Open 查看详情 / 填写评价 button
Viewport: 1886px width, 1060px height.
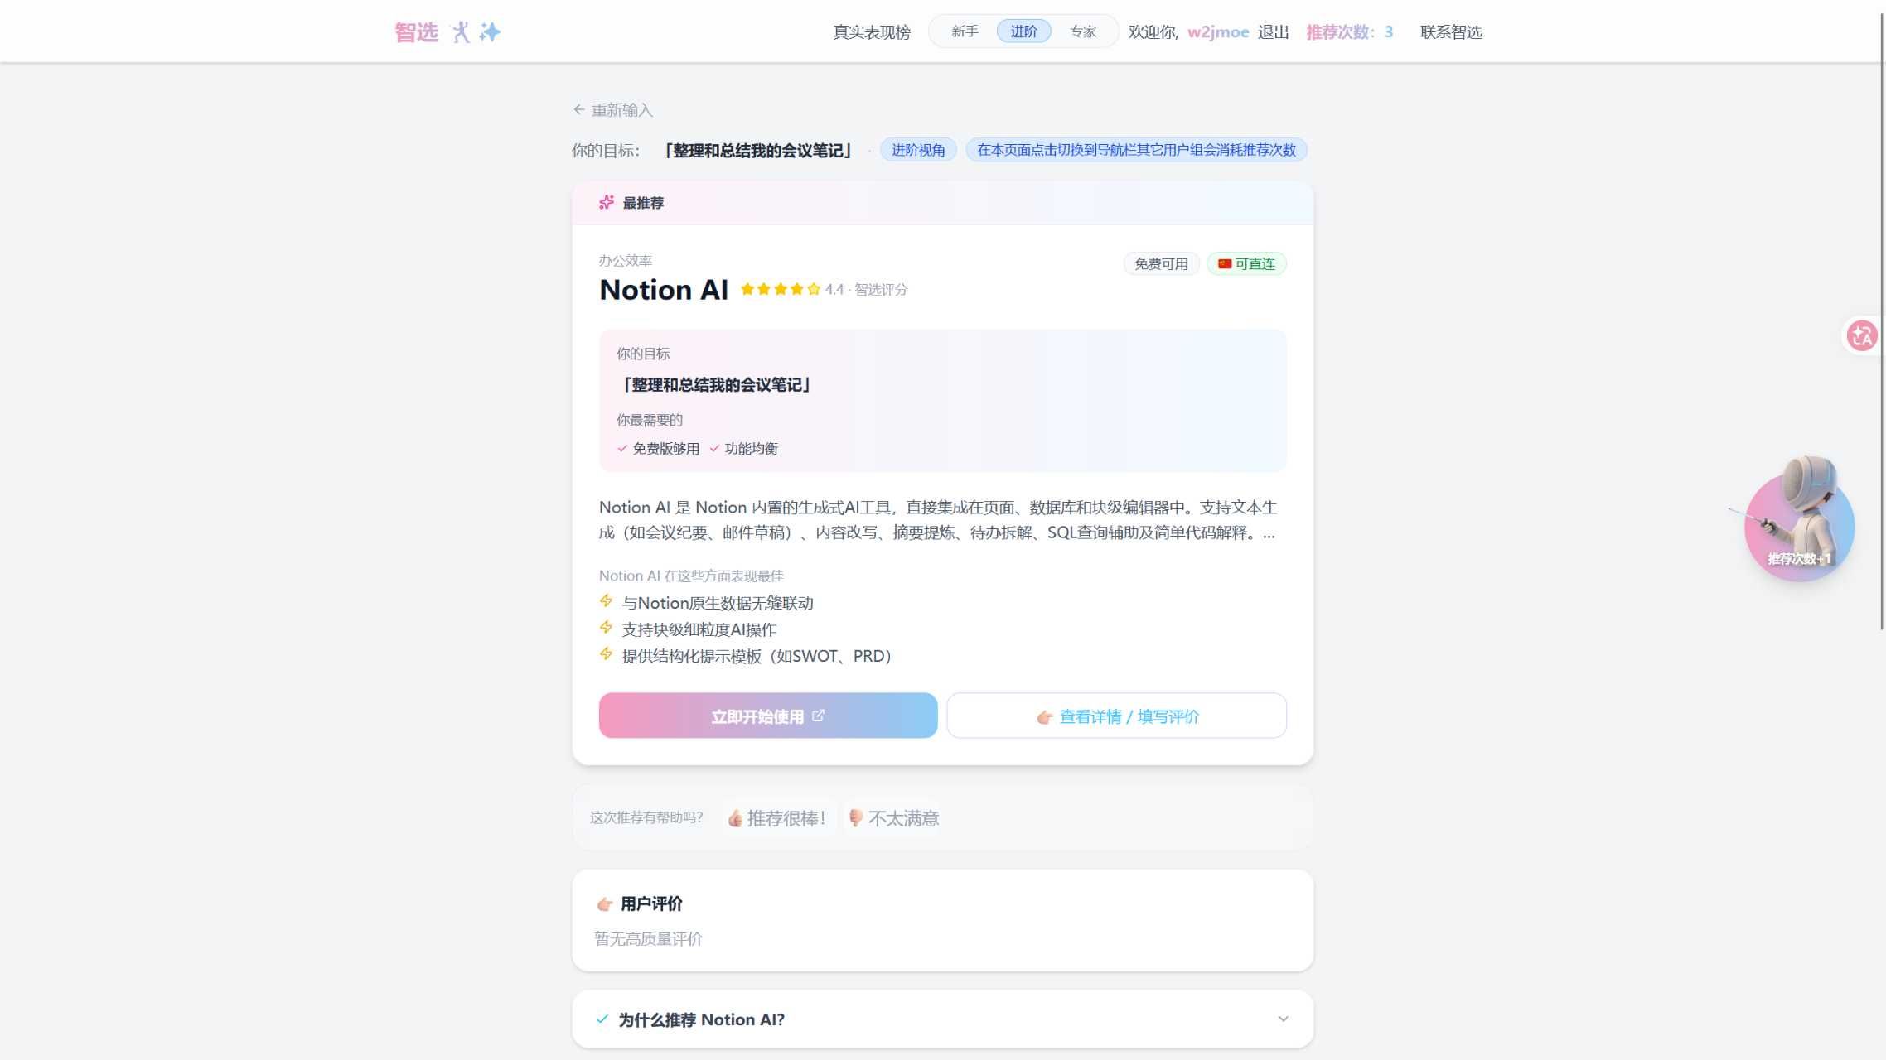tap(1116, 715)
